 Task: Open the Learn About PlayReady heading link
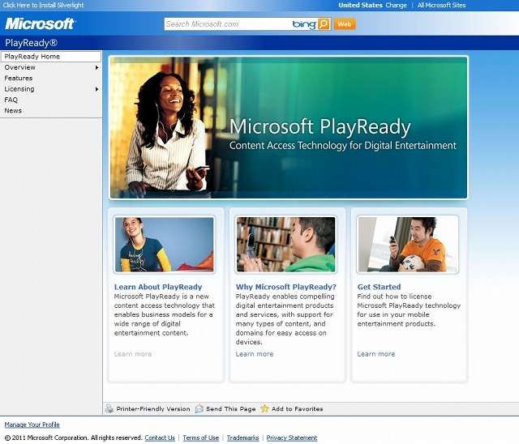pos(158,287)
